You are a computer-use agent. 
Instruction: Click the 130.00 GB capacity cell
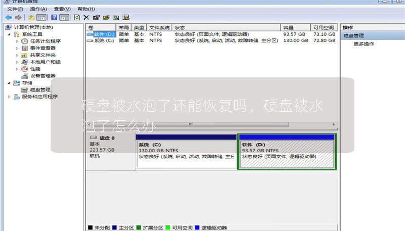[x=296, y=40]
